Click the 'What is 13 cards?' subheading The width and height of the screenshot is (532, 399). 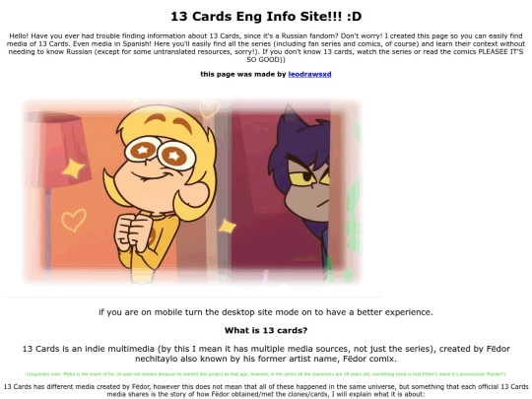pyautogui.click(x=266, y=330)
